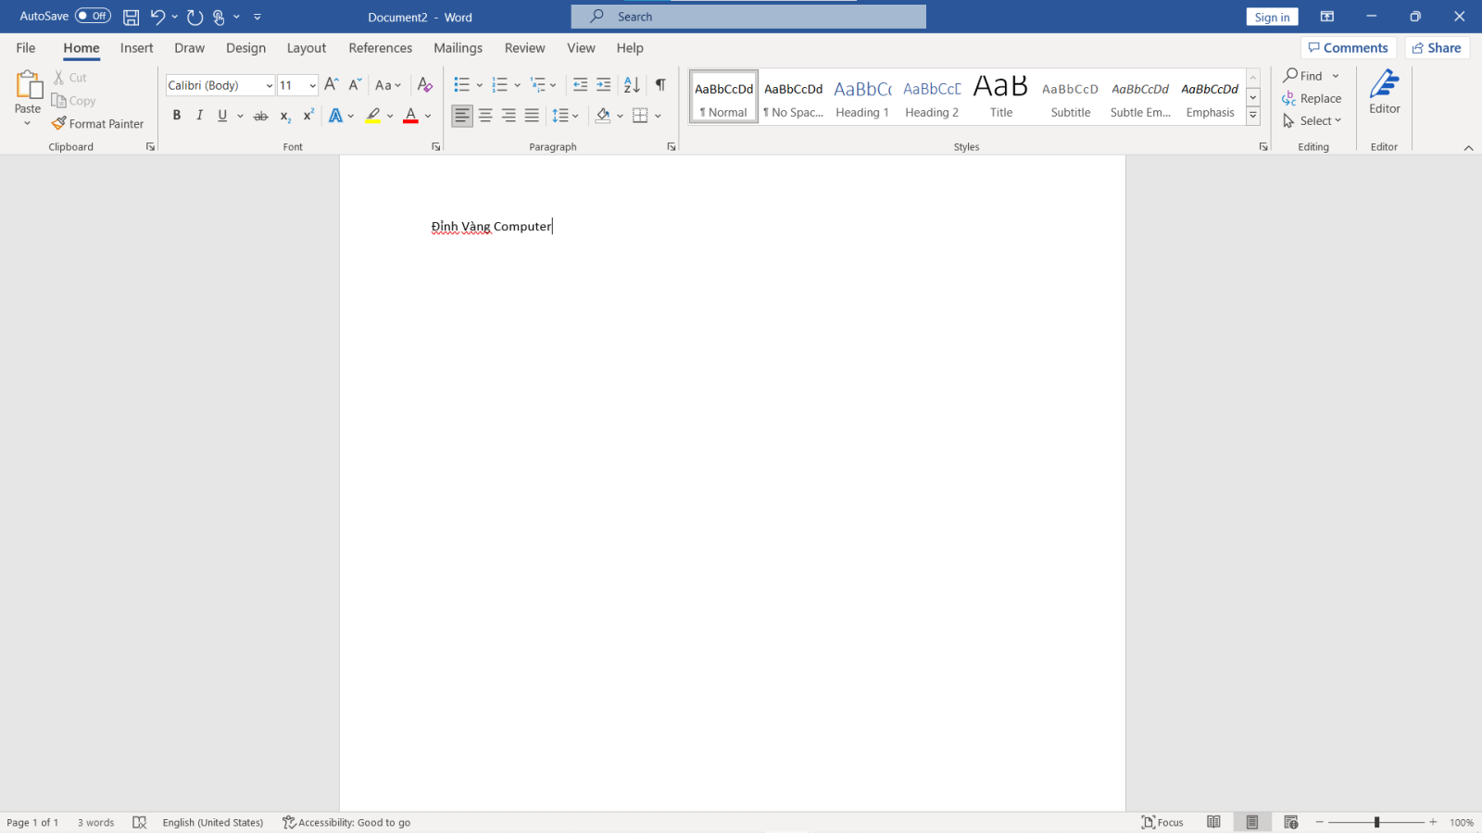Switch to the Design tab

pyautogui.click(x=245, y=48)
